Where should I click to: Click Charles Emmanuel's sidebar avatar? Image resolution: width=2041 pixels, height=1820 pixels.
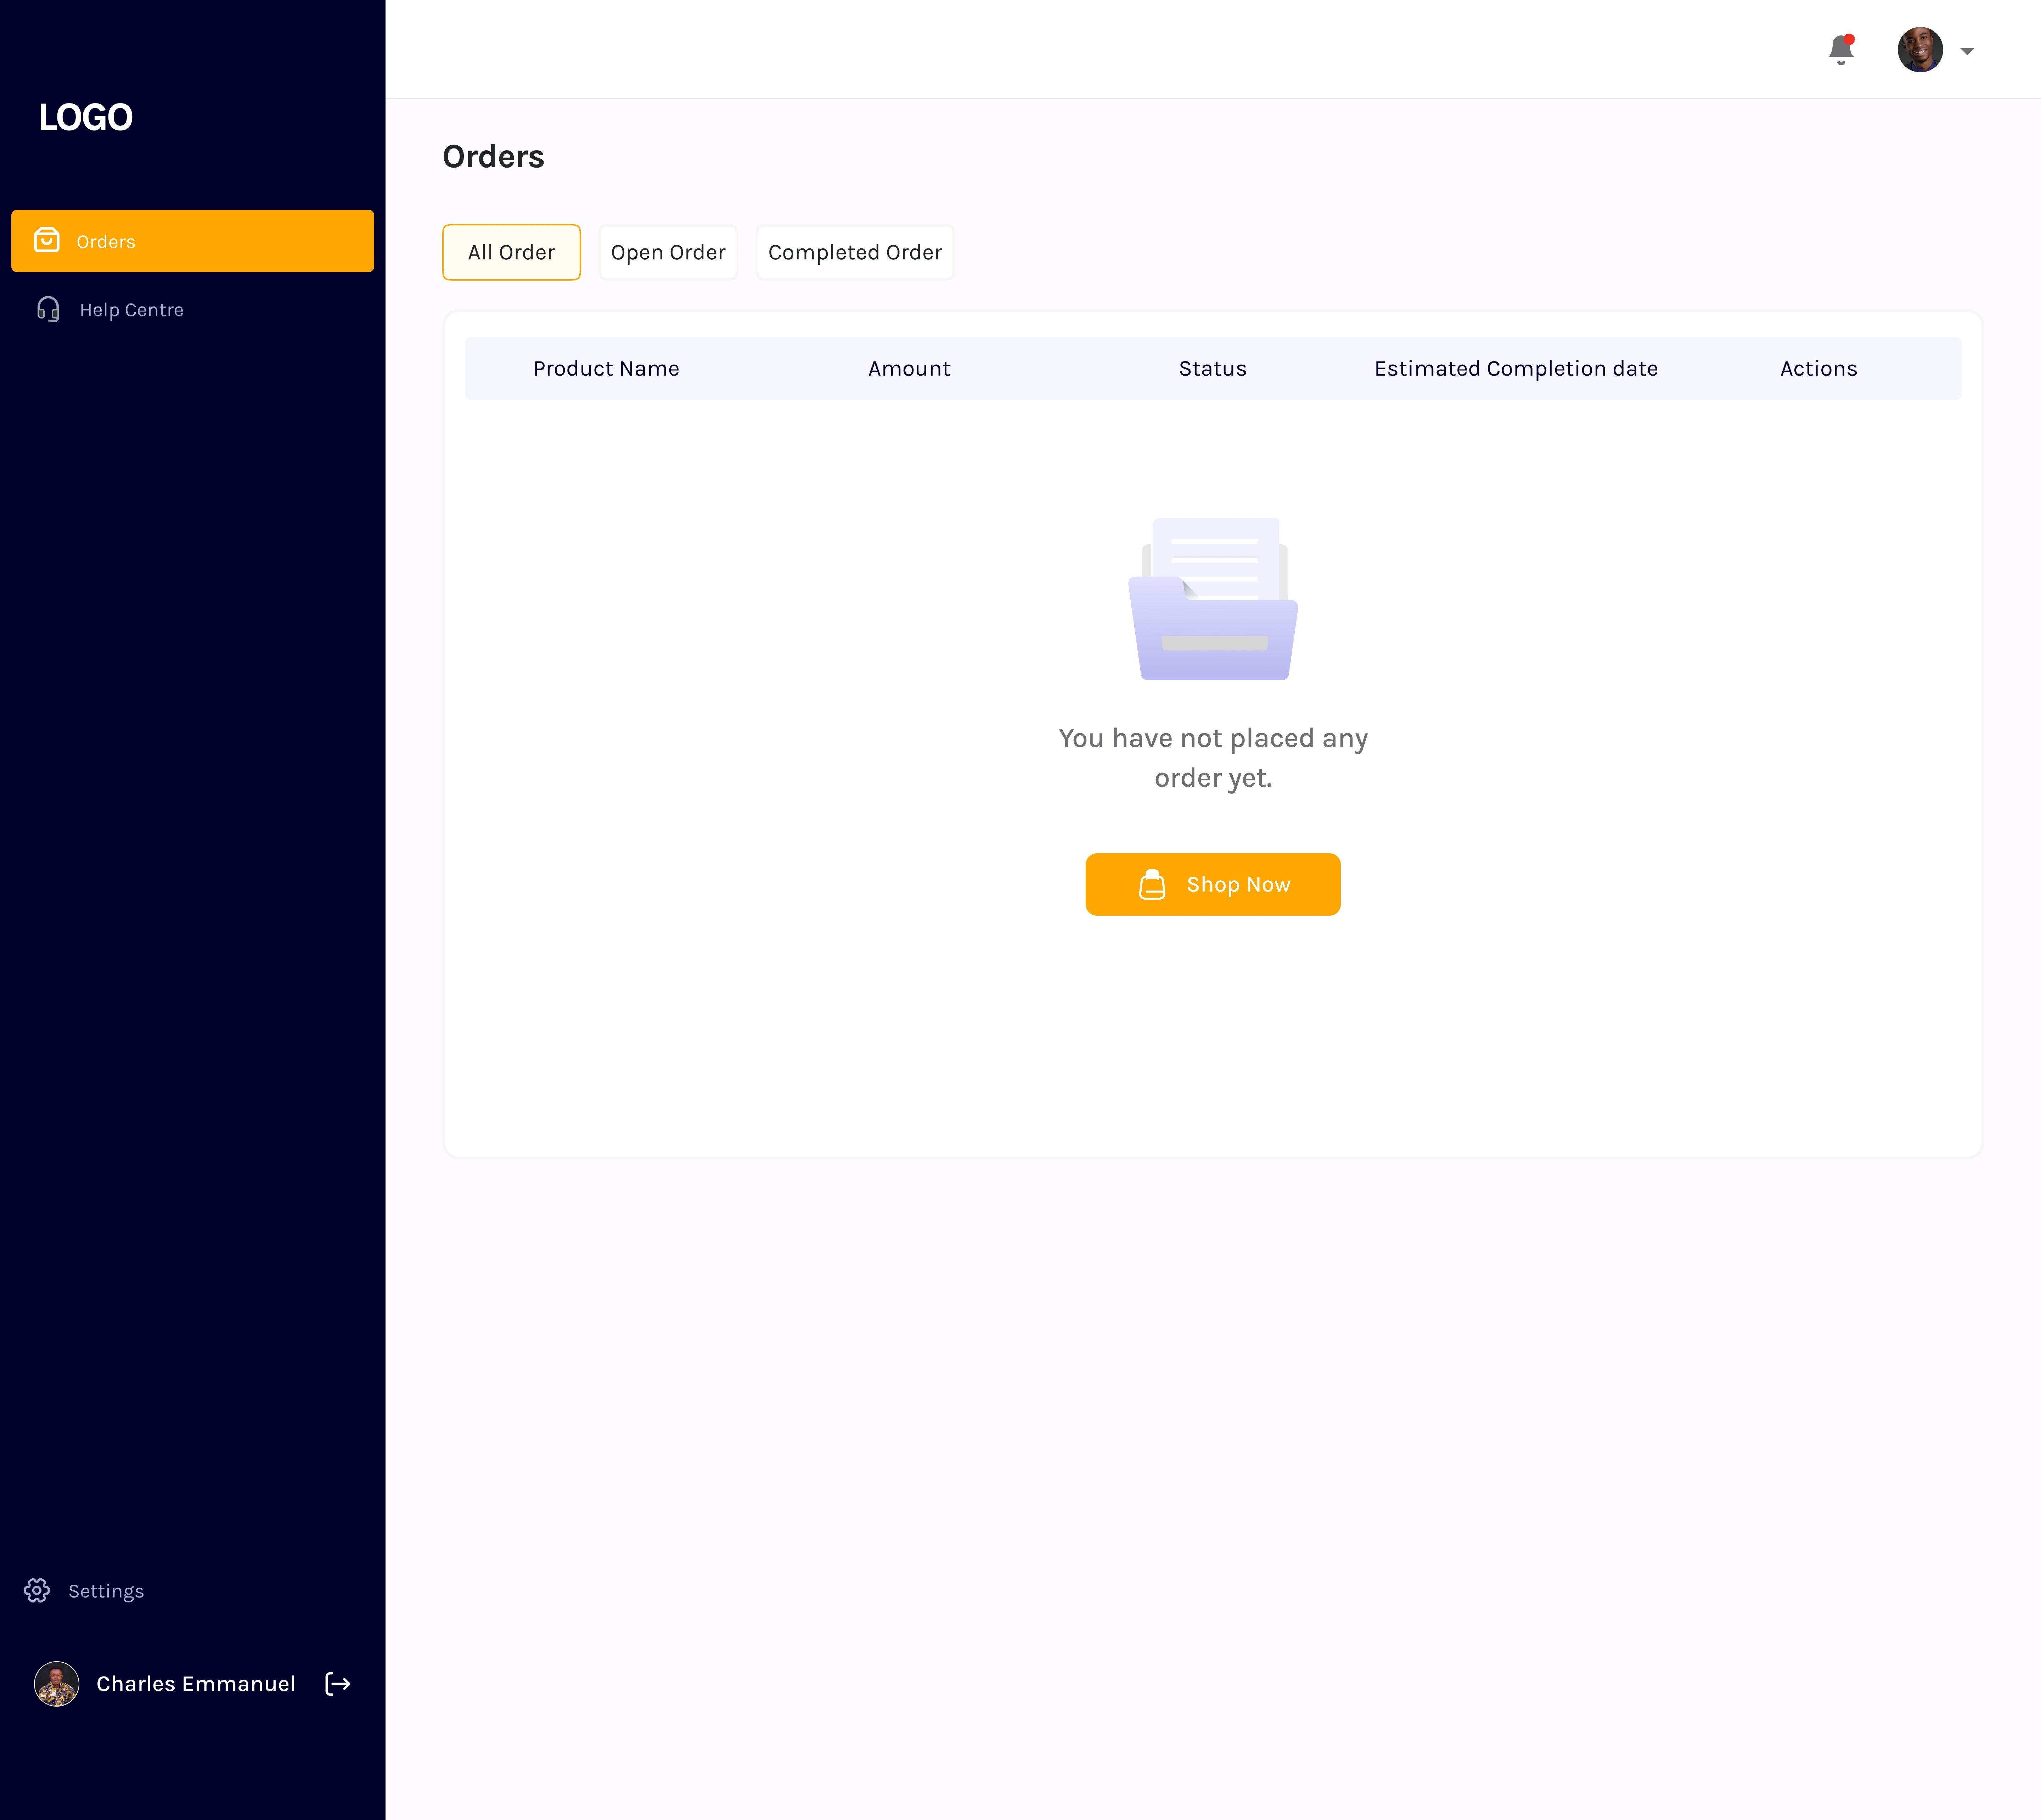(57, 1684)
